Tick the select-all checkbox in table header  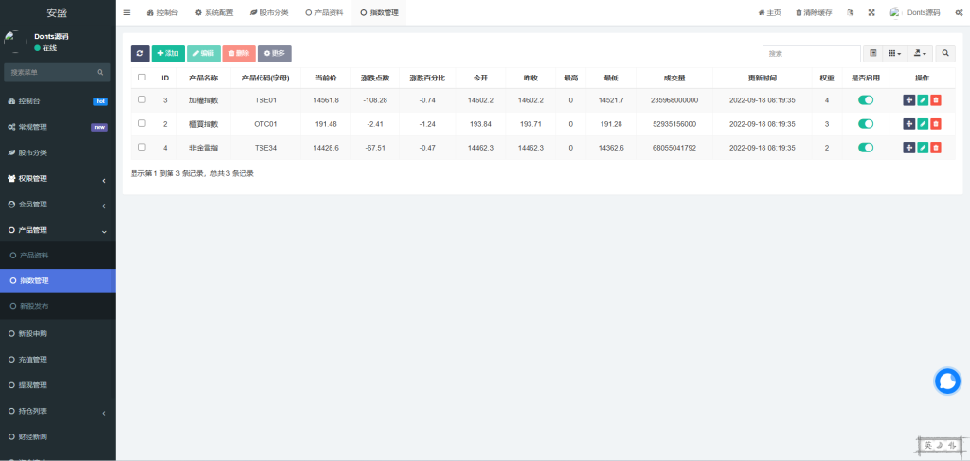pyautogui.click(x=142, y=78)
